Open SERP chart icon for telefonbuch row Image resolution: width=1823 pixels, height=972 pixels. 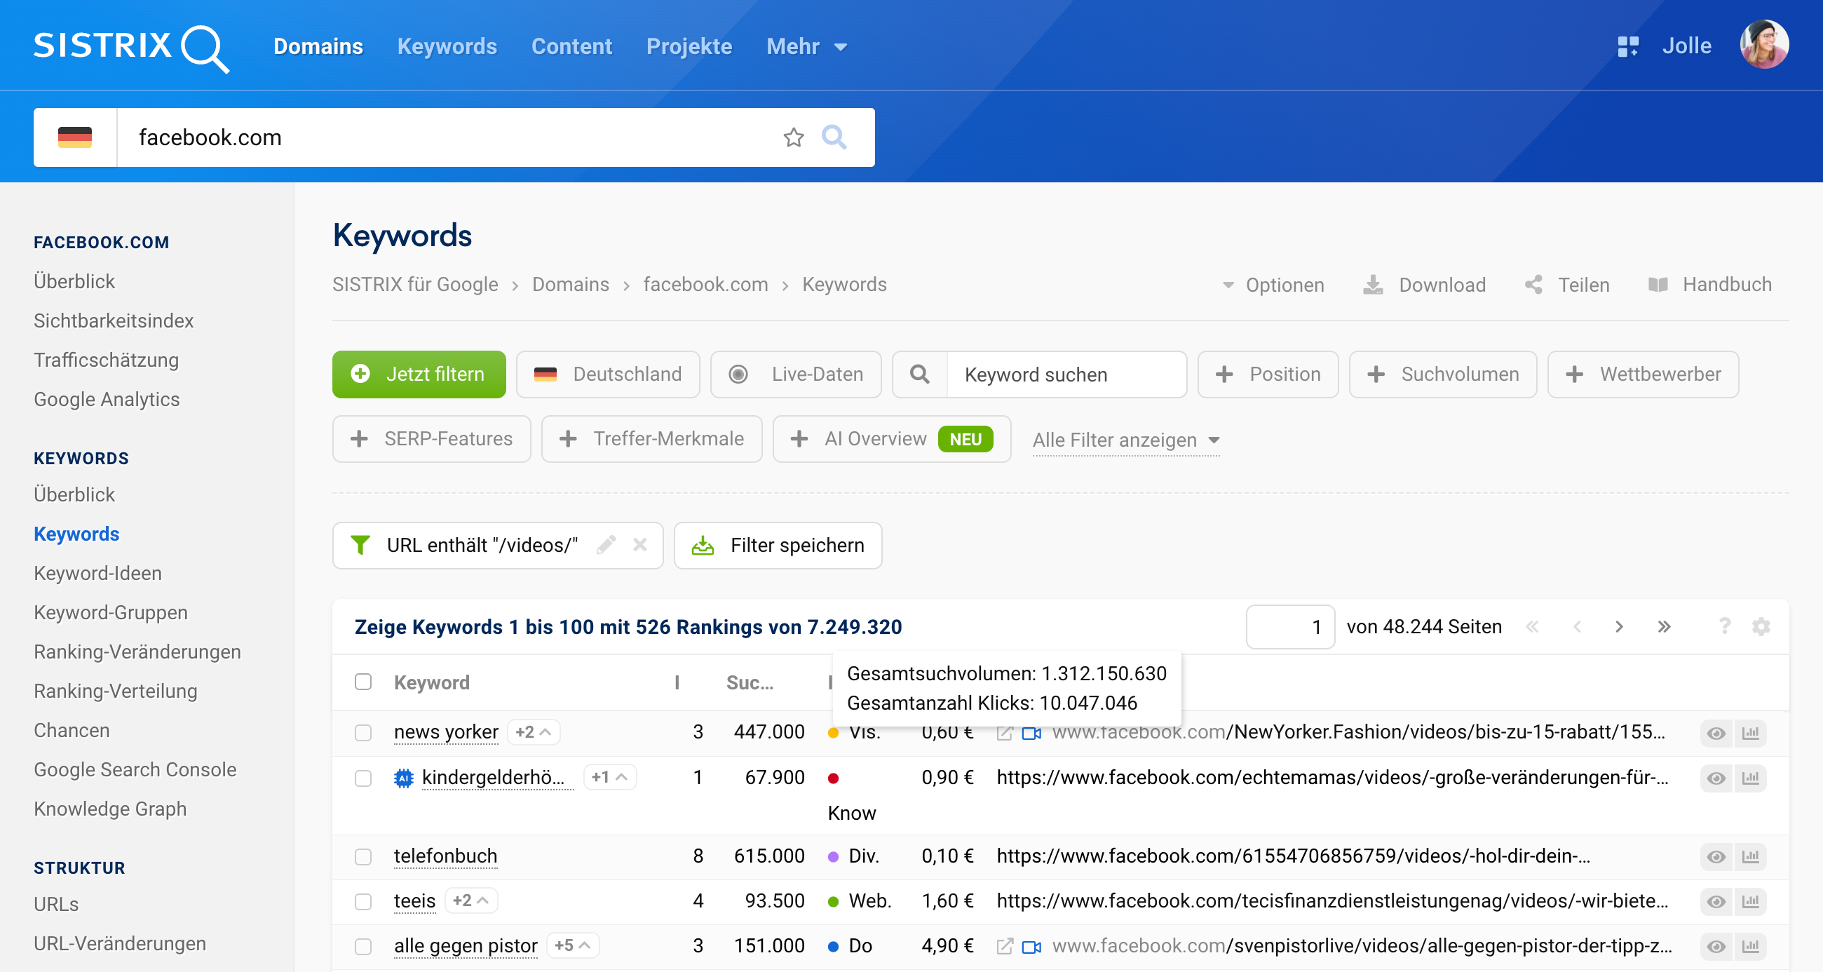click(1751, 856)
